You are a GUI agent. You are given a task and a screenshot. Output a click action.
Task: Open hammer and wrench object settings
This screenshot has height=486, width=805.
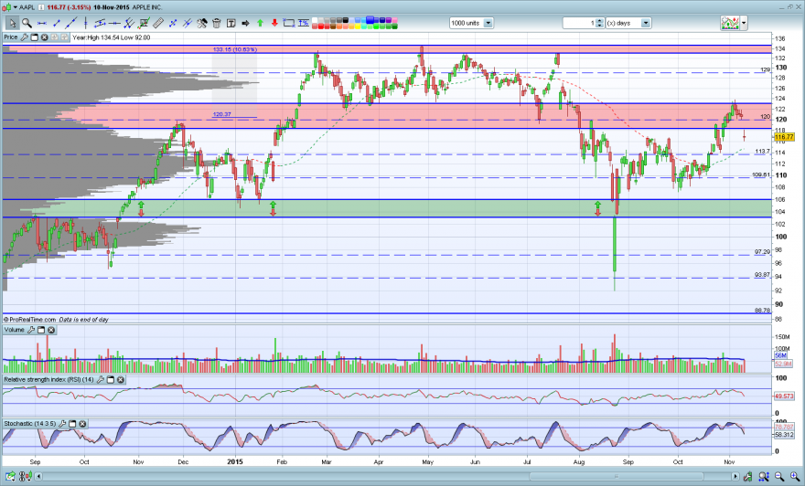point(202,23)
